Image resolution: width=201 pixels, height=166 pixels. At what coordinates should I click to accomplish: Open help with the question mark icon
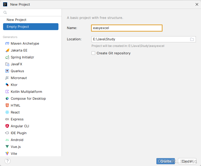click(x=7, y=161)
